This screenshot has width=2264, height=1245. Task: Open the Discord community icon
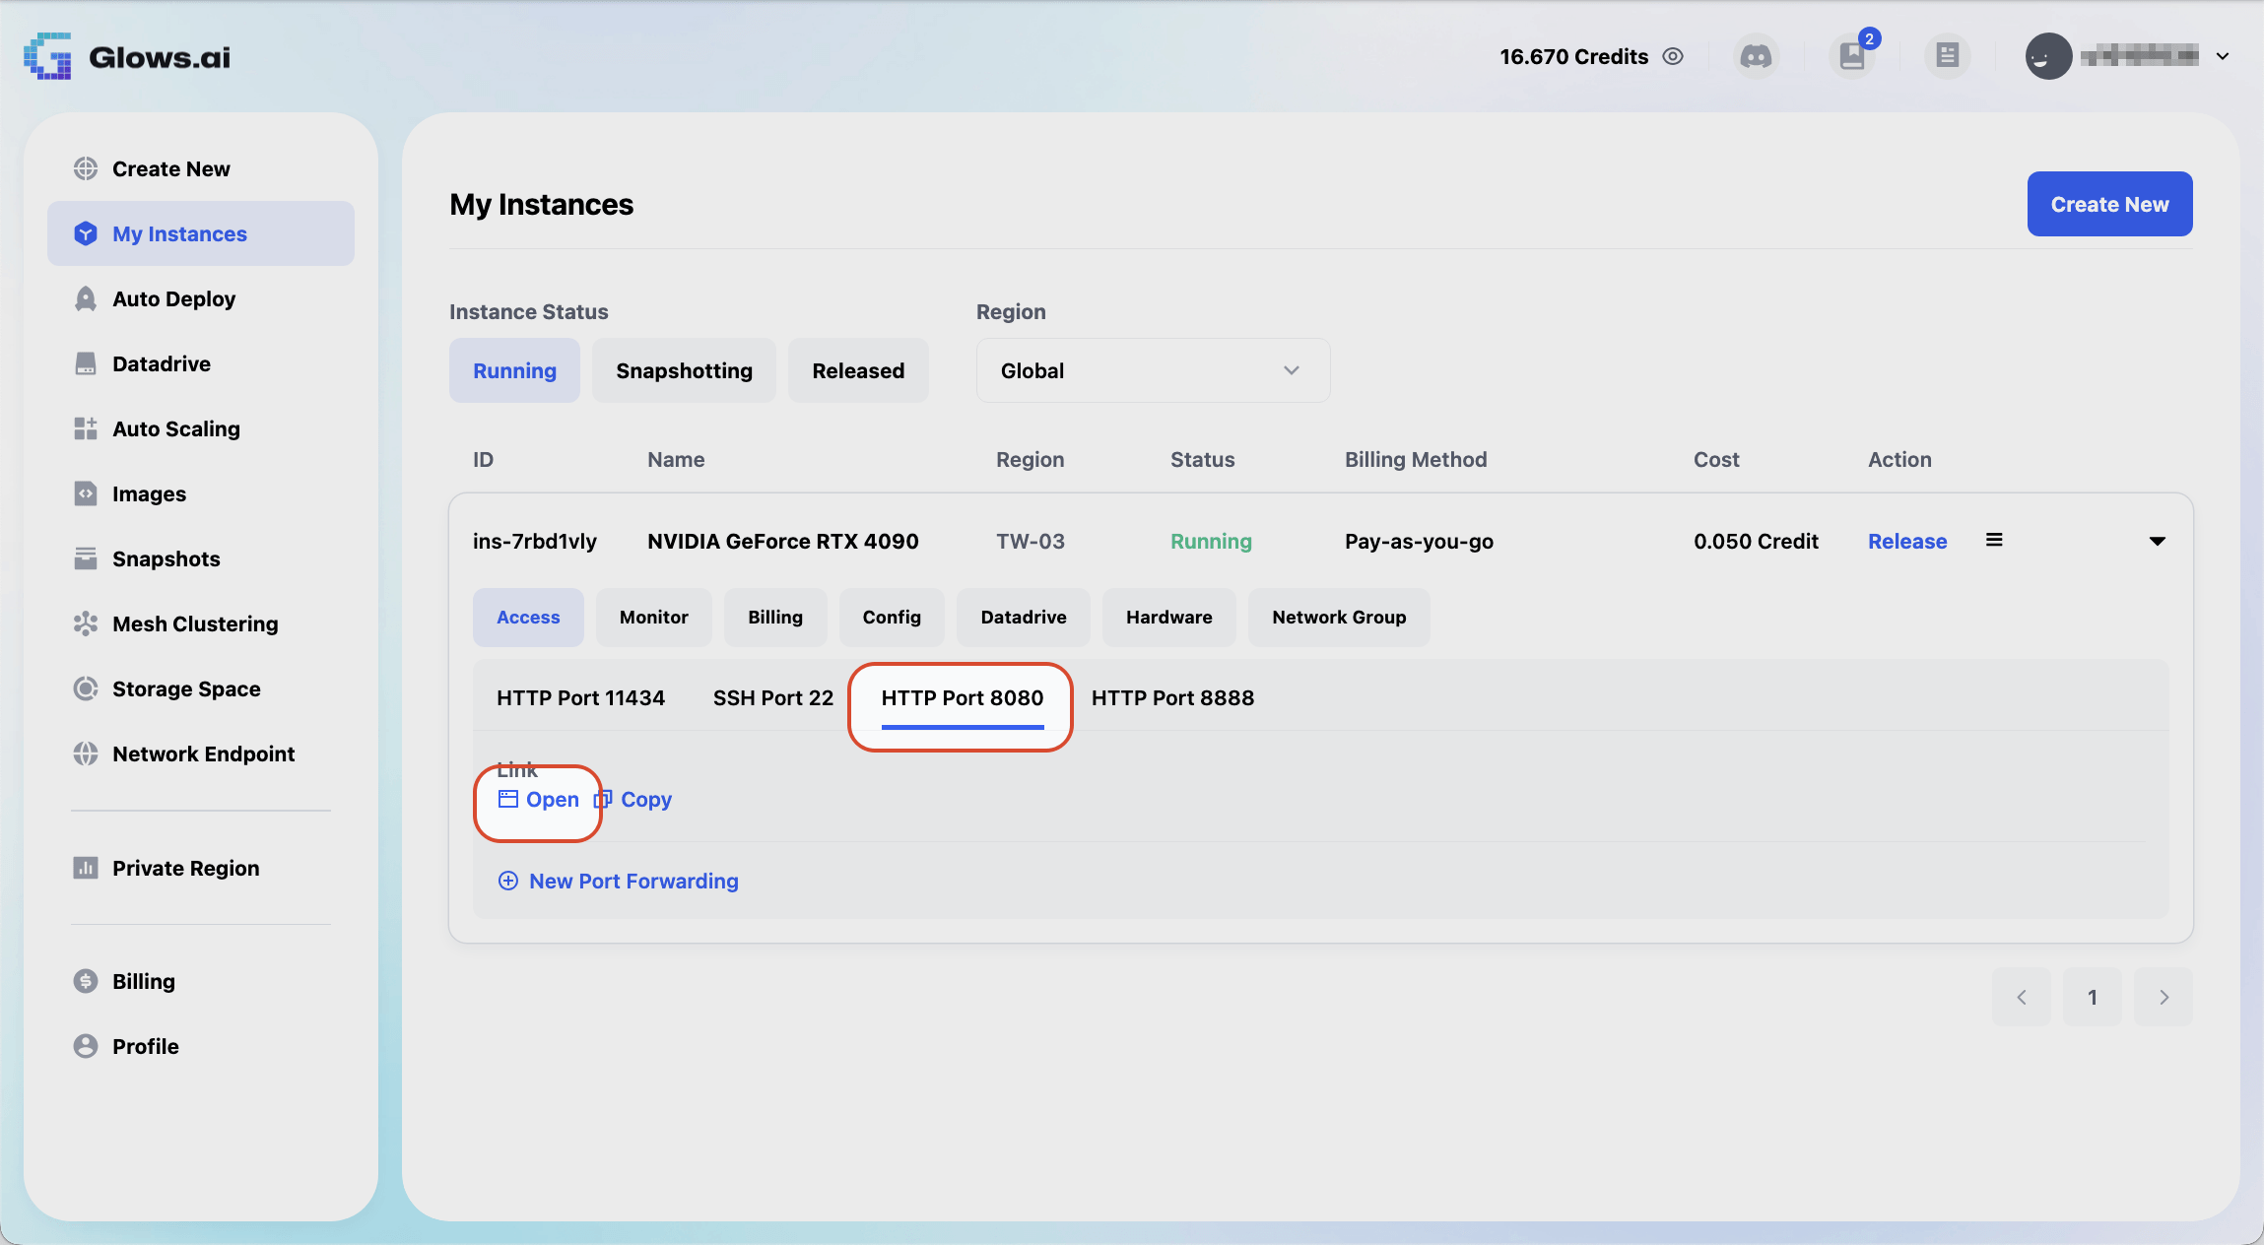tap(1756, 56)
